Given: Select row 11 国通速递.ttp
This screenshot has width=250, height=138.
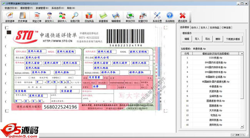Looking at the screenshot, I should coord(210,105).
